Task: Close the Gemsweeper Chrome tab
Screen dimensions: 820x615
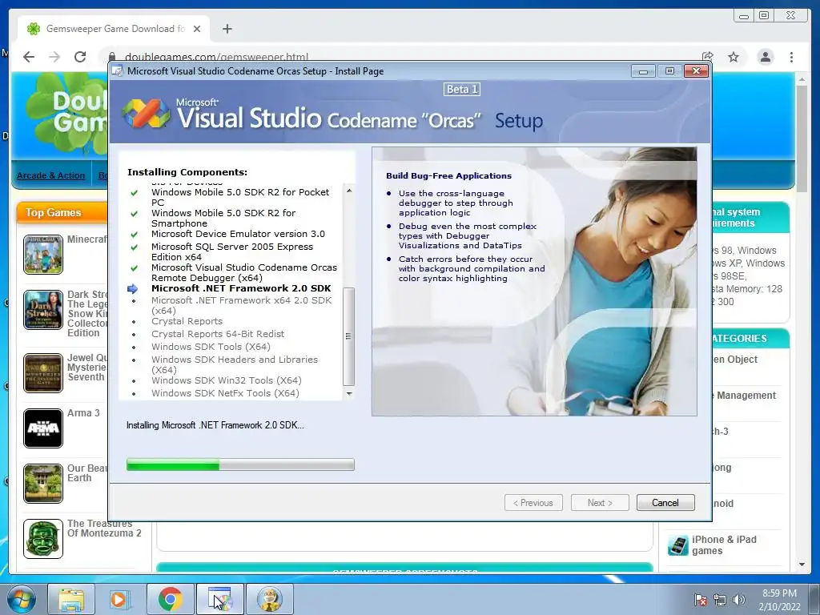Action: click(197, 29)
